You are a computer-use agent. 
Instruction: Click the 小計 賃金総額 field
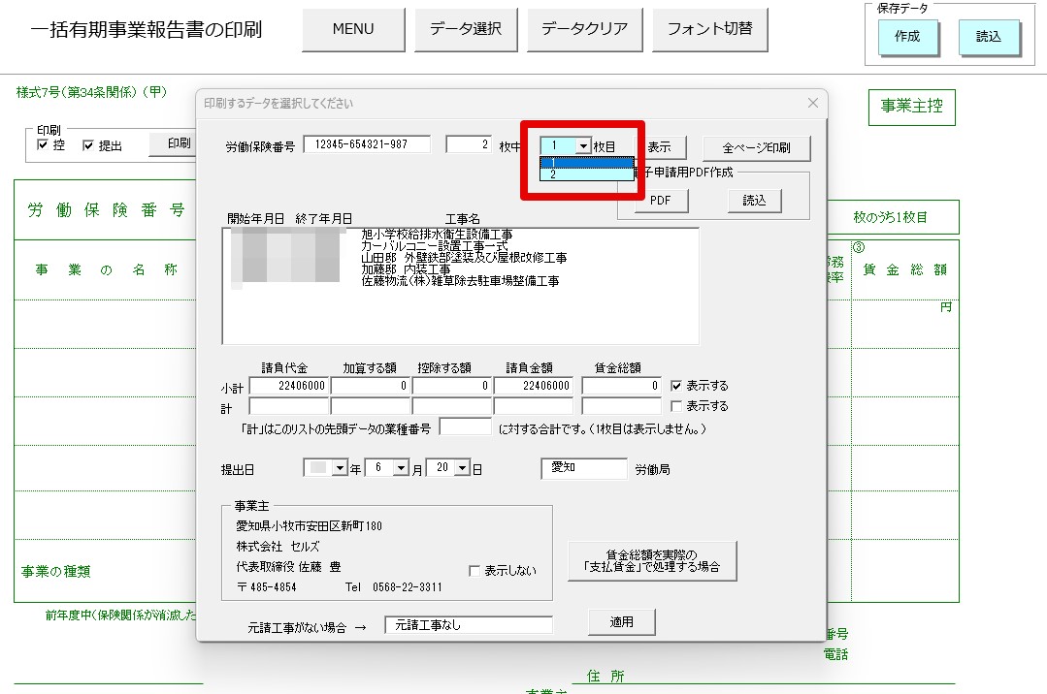(621, 386)
